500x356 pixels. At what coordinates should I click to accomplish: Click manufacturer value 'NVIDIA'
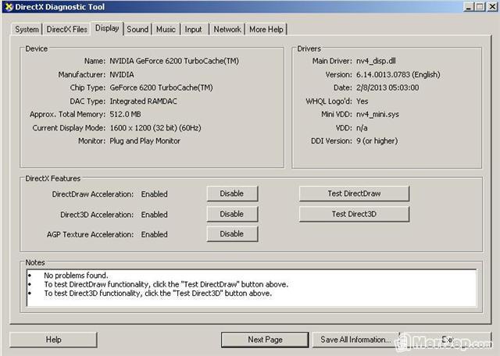click(122, 75)
